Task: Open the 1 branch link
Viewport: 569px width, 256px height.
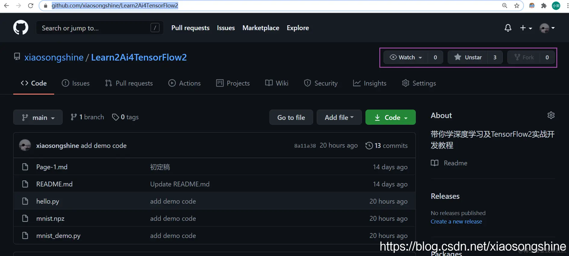Action: pyautogui.click(x=87, y=117)
